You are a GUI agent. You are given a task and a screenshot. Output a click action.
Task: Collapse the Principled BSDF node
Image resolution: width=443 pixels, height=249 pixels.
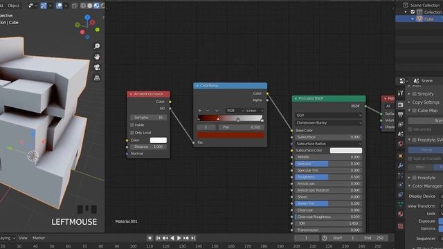pyautogui.click(x=296, y=98)
